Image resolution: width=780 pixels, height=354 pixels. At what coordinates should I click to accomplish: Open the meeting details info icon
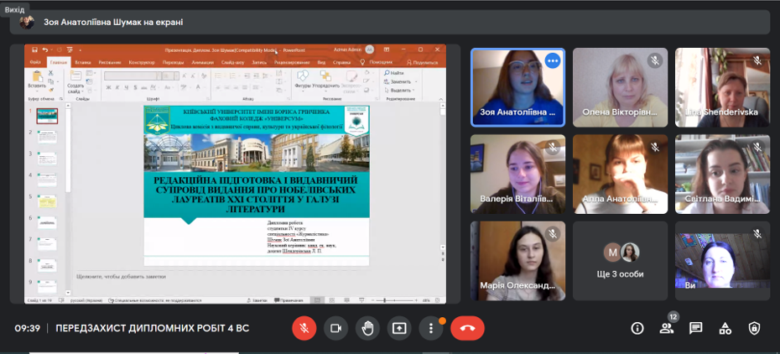(x=637, y=328)
